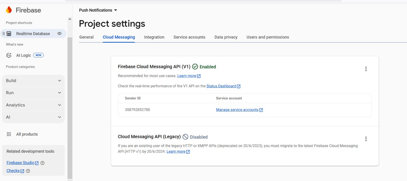Screen dimensions: 407x181
Task: Toggle the Realtime Database eye icon
Action: [x=59, y=34]
